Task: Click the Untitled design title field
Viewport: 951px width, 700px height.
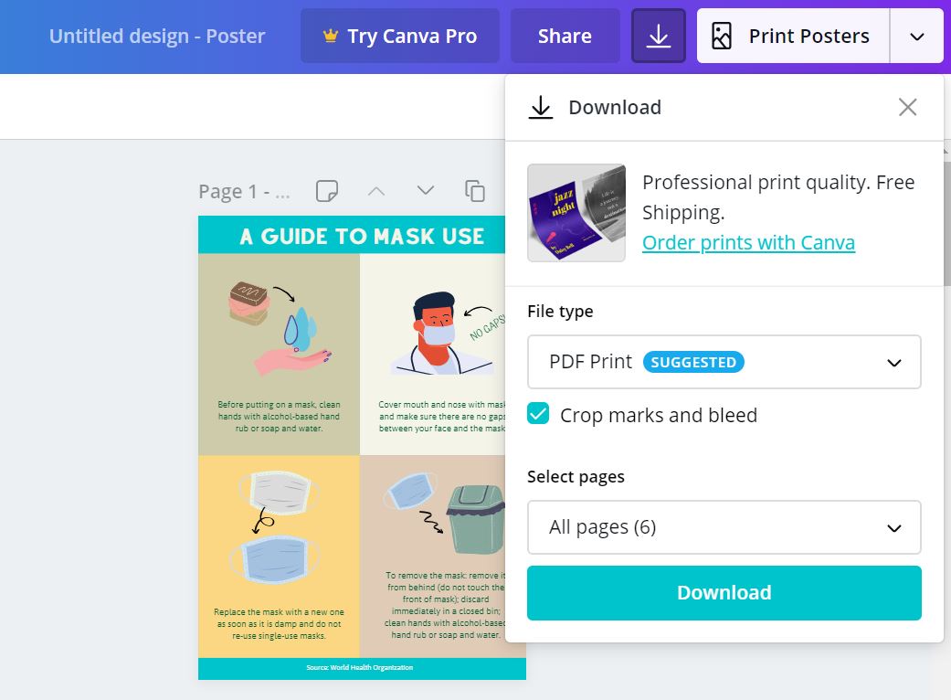Action: coord(157,37)
